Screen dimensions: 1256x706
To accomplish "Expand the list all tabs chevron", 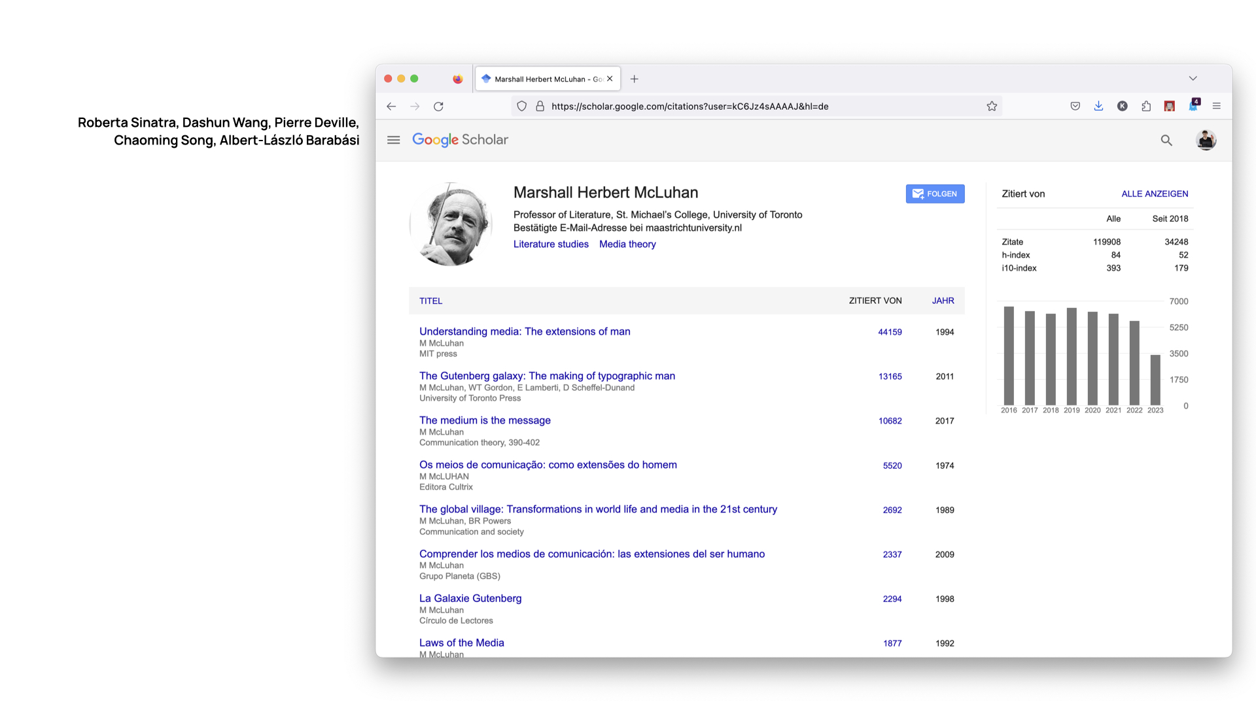I will [1193, 78].
